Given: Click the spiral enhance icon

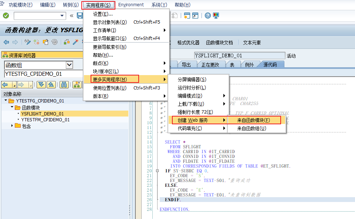Looking at the screenshot, I should tap(54, 42).
